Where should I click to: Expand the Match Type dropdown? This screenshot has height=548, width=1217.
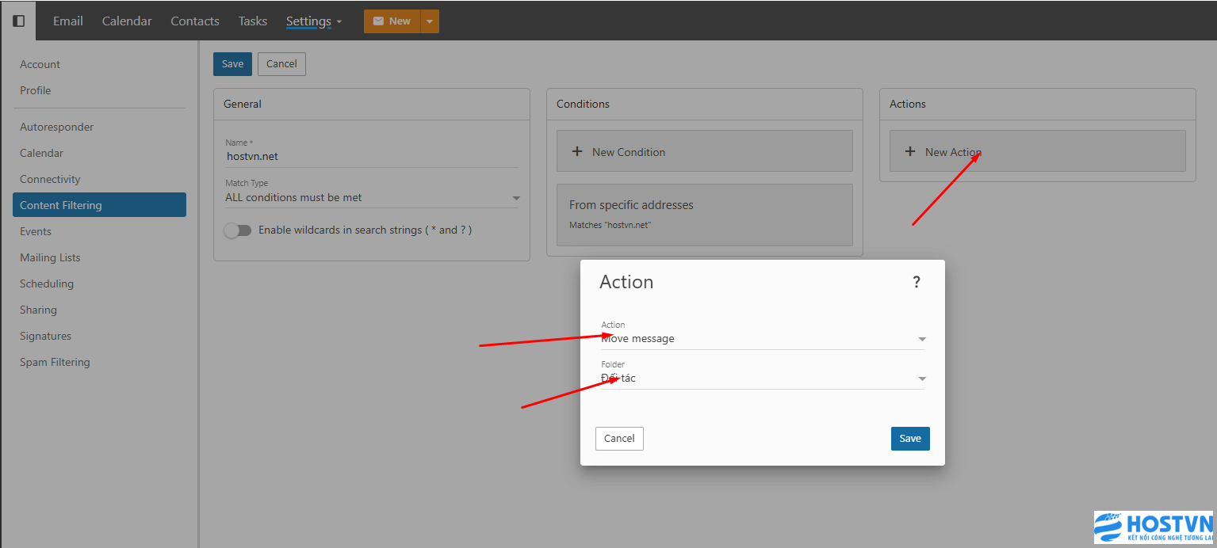(516, 198)
